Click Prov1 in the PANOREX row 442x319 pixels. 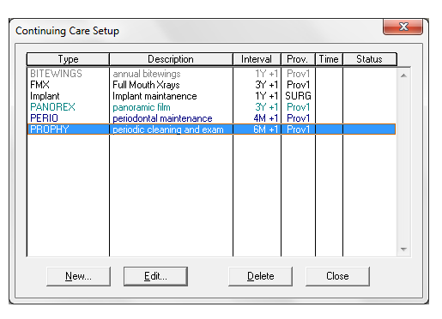pyautogui.click(x=299, y=107)
